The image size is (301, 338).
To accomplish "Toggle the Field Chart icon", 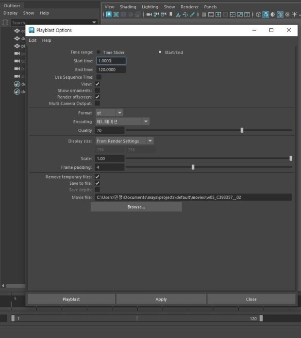I will [233, 15].
